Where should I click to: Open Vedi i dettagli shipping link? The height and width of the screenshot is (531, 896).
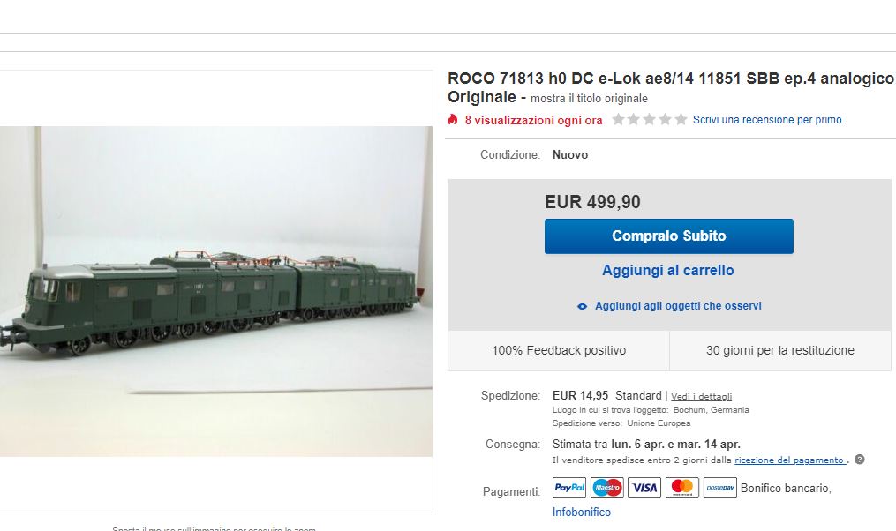tap(701, 396)
